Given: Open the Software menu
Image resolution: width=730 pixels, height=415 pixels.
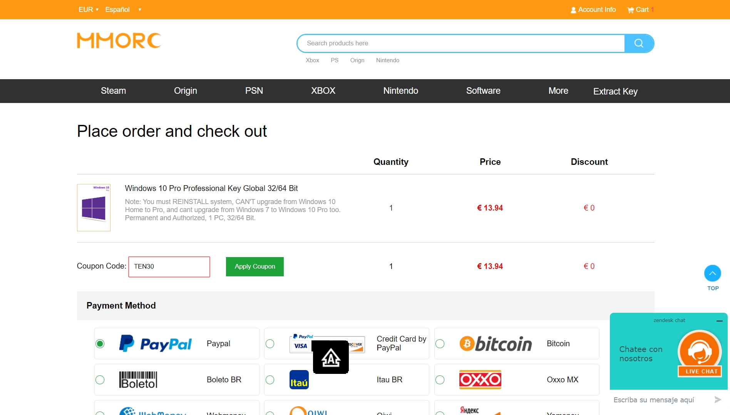Looking at the screenshot, I should pos(483,91).
